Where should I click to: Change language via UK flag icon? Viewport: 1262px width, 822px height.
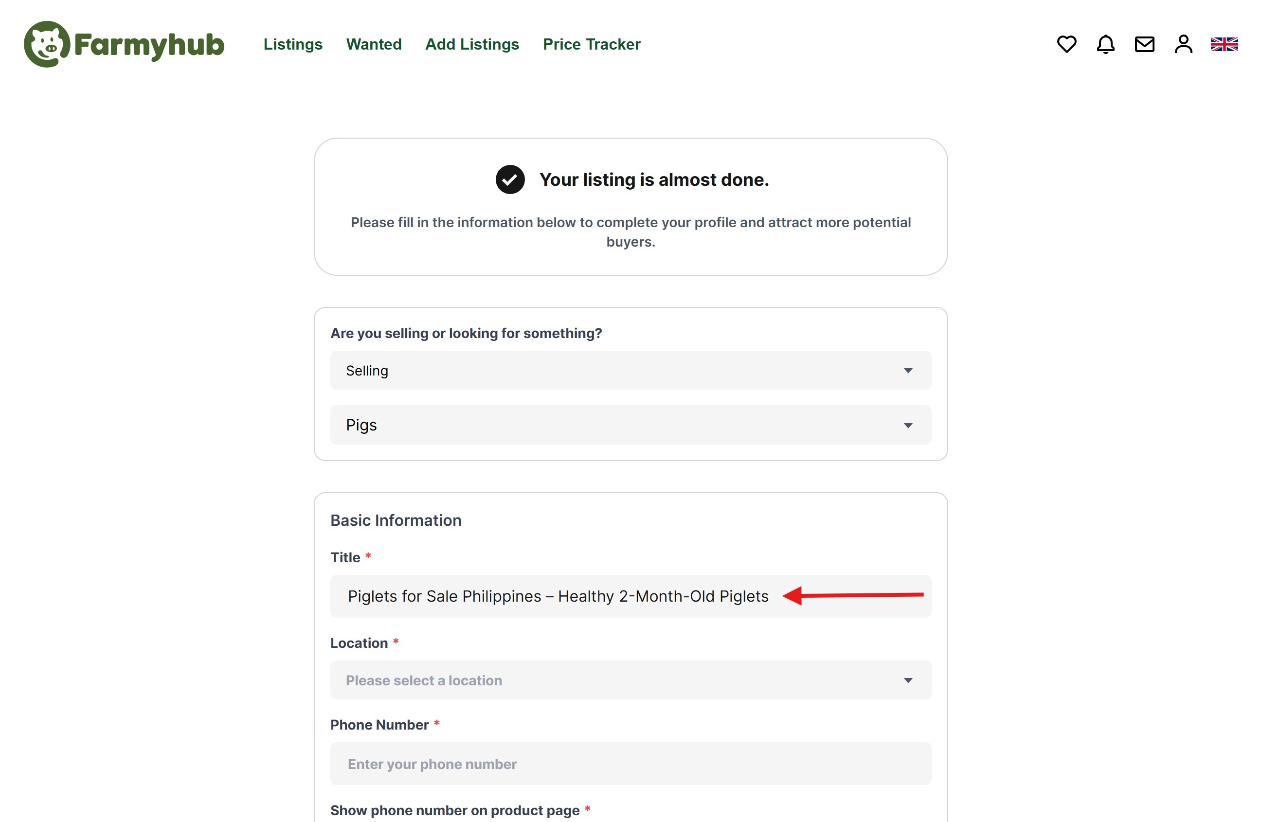click(1224, 44)
